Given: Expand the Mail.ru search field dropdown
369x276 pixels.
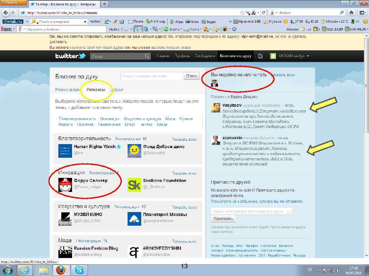Looking at the screenshot, I should click(x=85, y=22).
